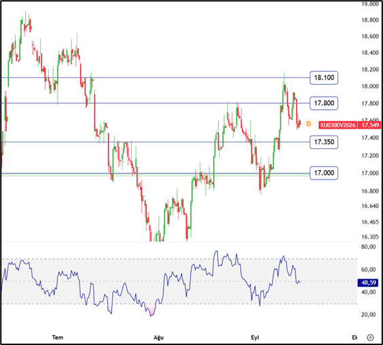Click the XU030DV2026 symbol tag

pyautogui.click(x=338, y=125)
